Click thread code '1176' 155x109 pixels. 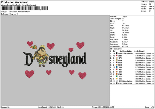(x=137, y=67)
